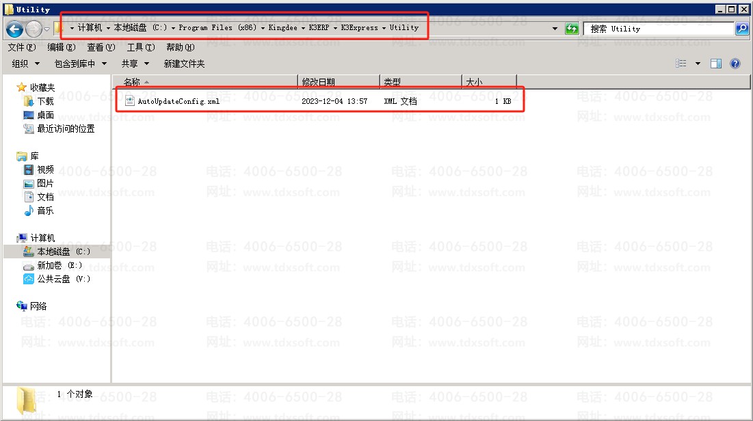Click the change view icon
This screenshot has width=753, height=421.
click(681, 64)
